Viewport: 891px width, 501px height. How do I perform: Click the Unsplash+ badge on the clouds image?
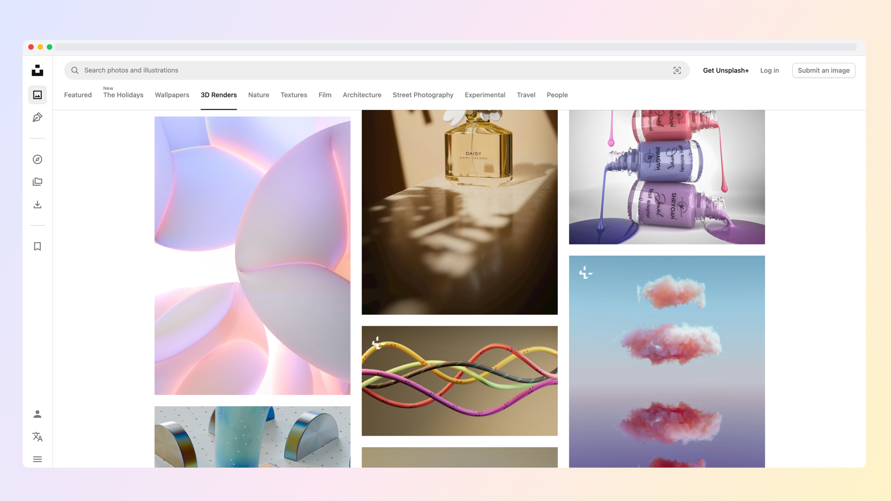tap(586, 273)
